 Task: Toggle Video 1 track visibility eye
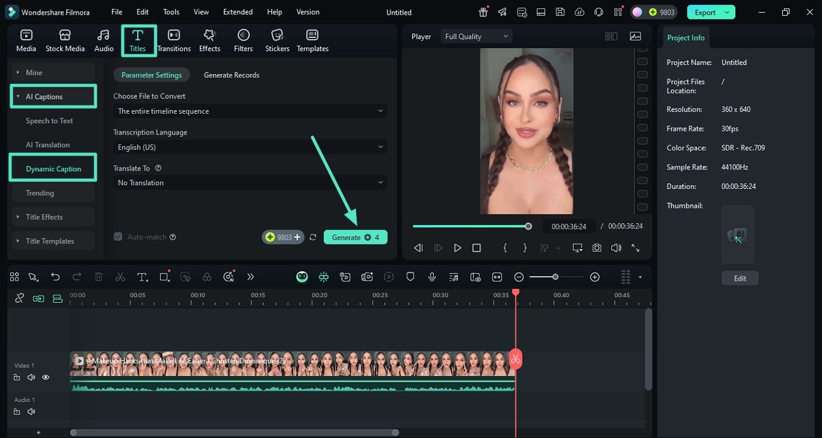point(46,377)
